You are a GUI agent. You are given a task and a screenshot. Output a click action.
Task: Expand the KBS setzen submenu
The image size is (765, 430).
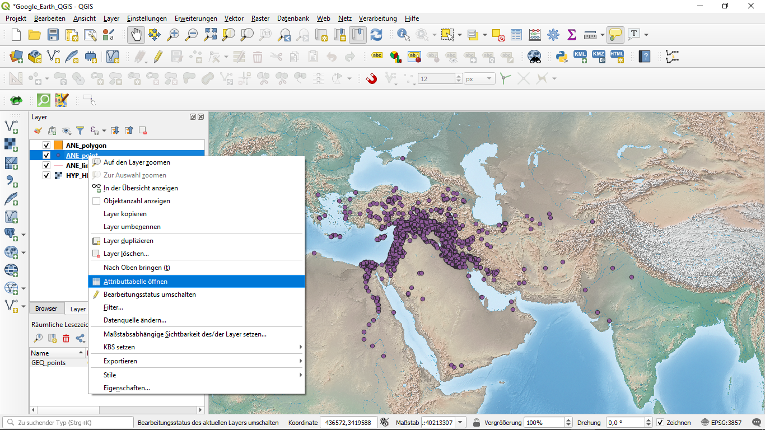pyautogui.click(x=197, y=347)
